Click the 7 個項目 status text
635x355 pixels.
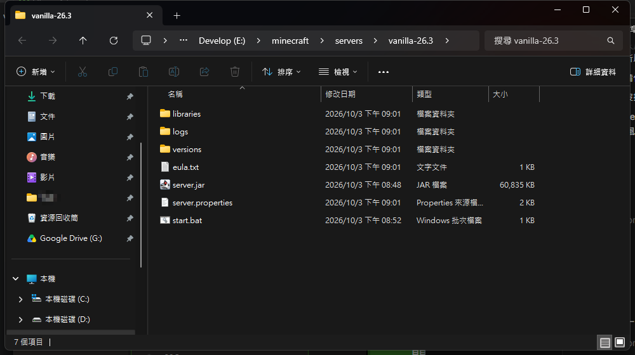[29, 342]
